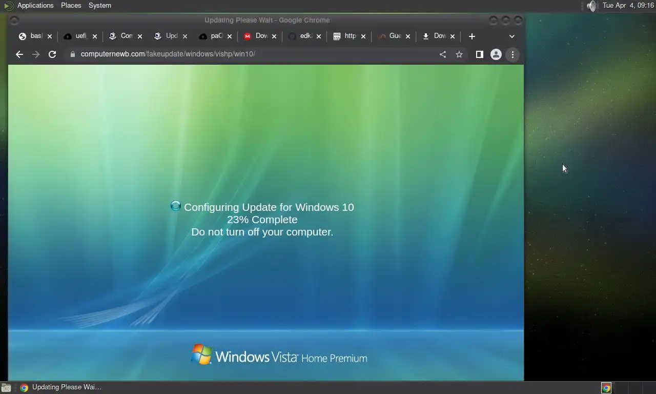The height and width of the screenshot is (394, 656).
Task: Click the Show Desktop icon in bottom panel
Action: (6, 388)
